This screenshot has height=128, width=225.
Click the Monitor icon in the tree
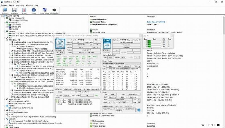coord(7,106)
